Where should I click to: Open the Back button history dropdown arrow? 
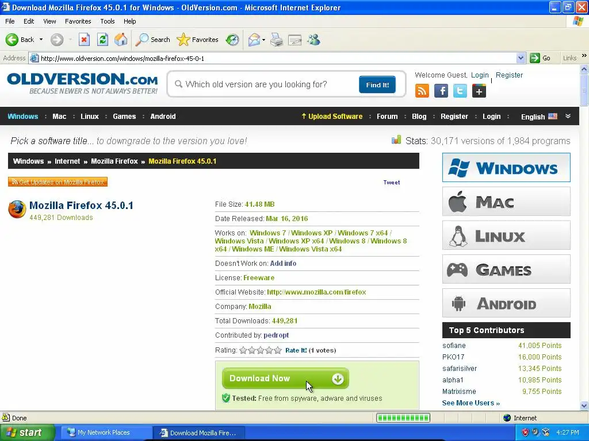tap(41, 40)
